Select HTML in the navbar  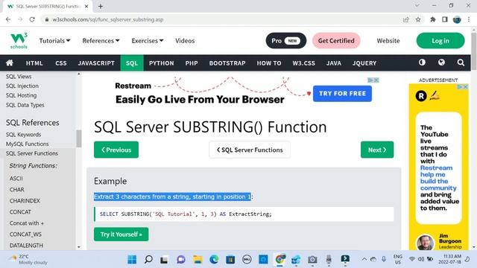34,63
